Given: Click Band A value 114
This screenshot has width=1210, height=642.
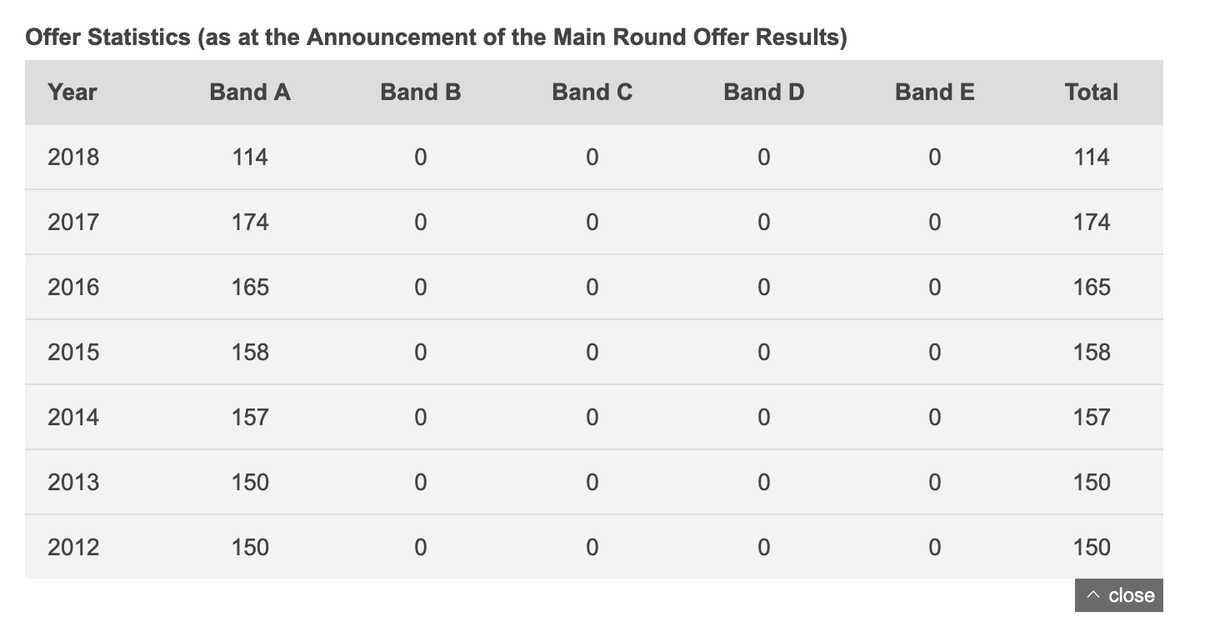Looking at the screenshot, I should pyautogui.click(x=250, y=157).
